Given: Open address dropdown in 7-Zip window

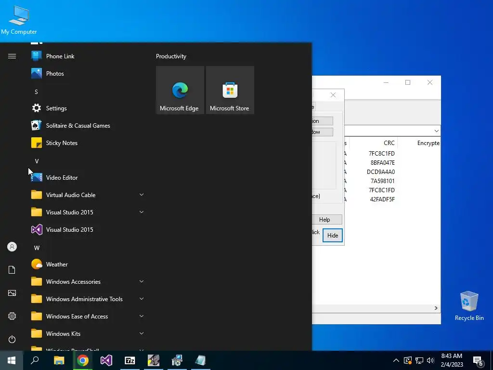Looking at the screenshot, I should [436, 131].
